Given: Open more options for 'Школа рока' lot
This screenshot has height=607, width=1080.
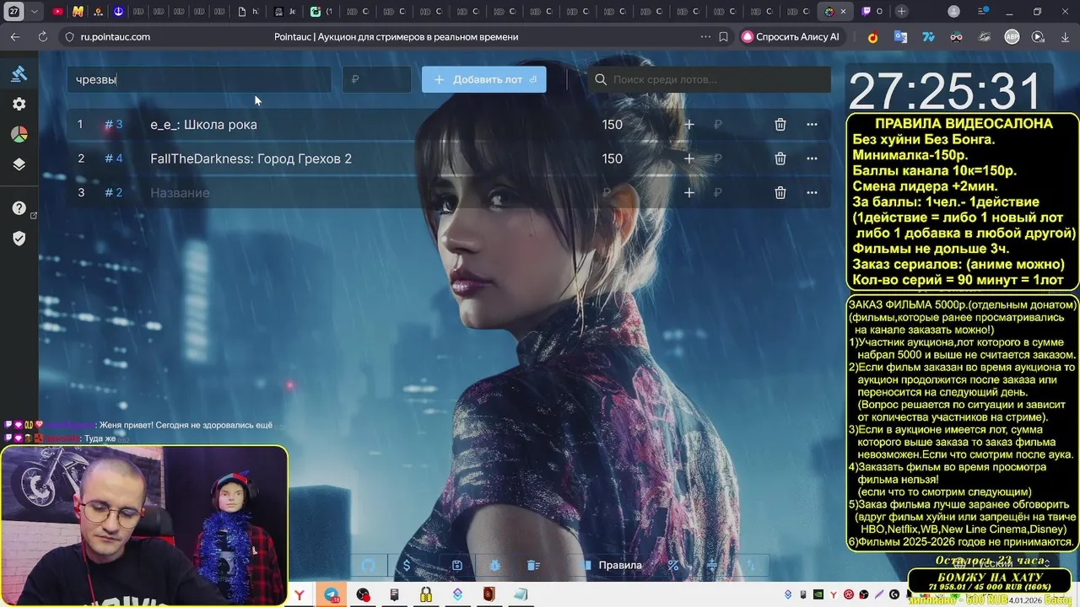Looking at the screenshot, I should click(x=812, y=125).
